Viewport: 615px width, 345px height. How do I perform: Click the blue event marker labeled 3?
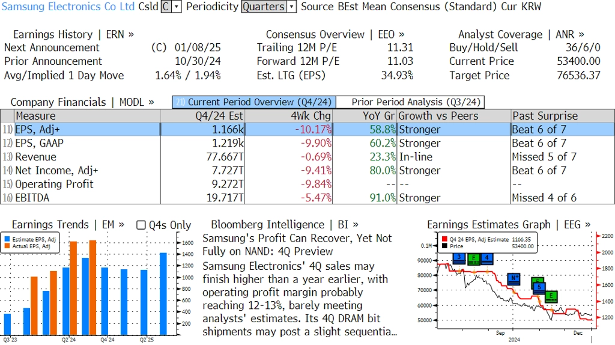click(459, 258)
